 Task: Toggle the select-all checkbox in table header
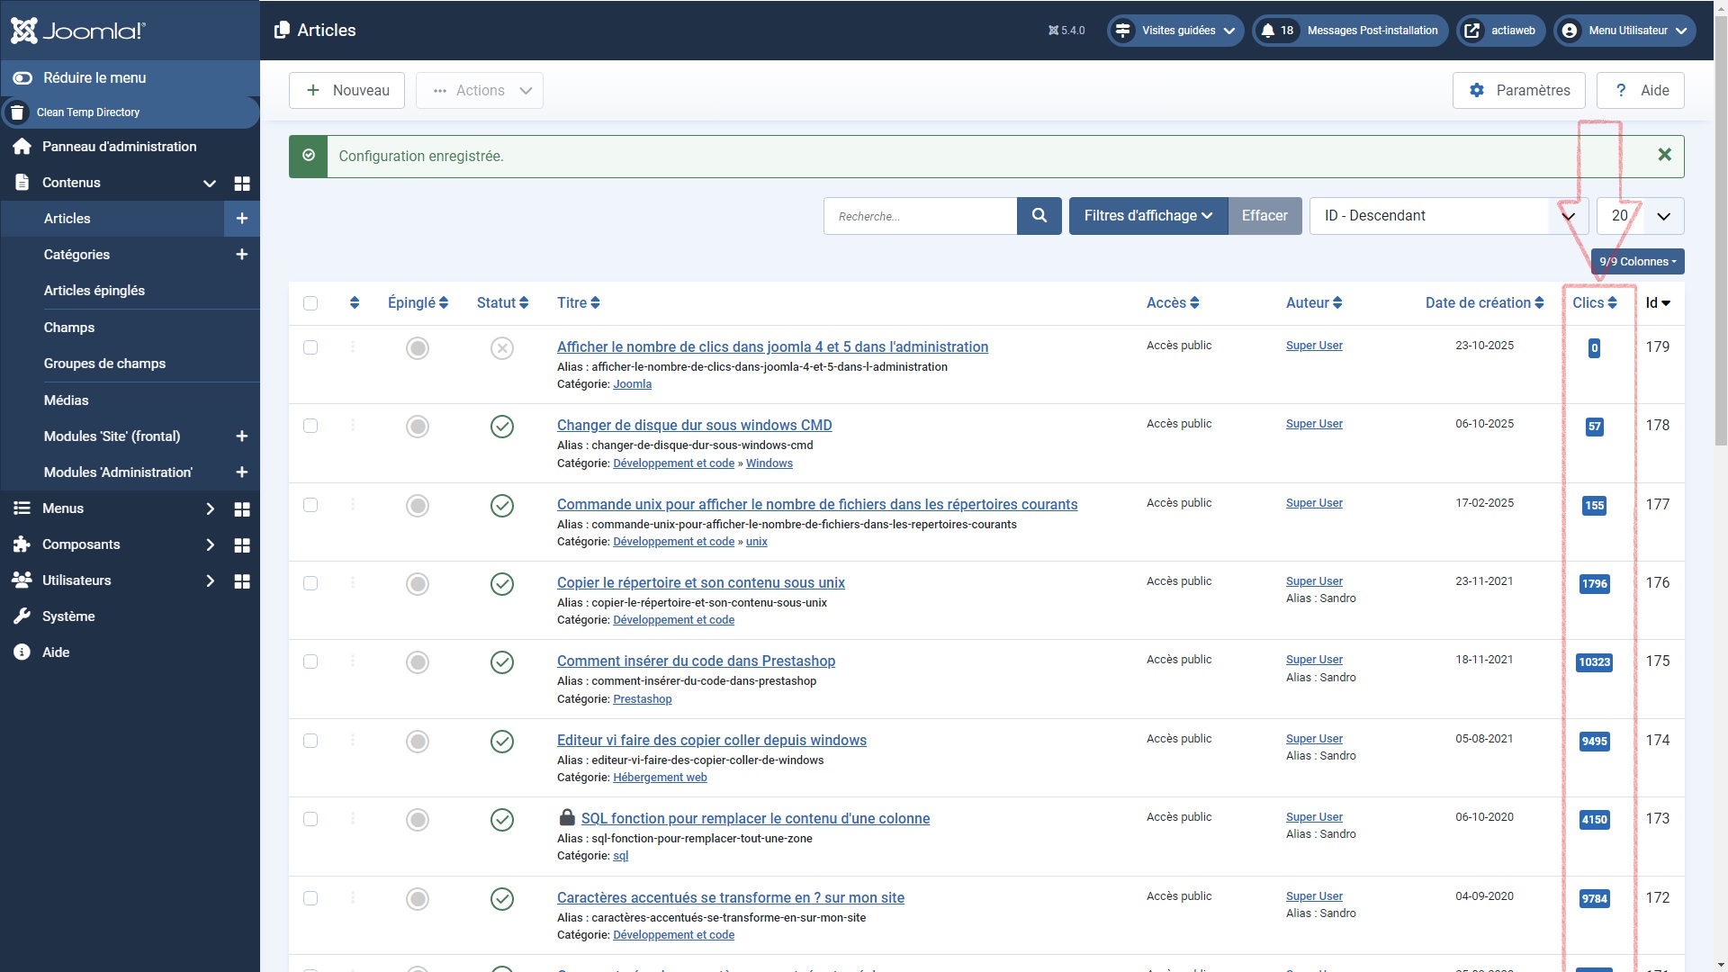310,302
